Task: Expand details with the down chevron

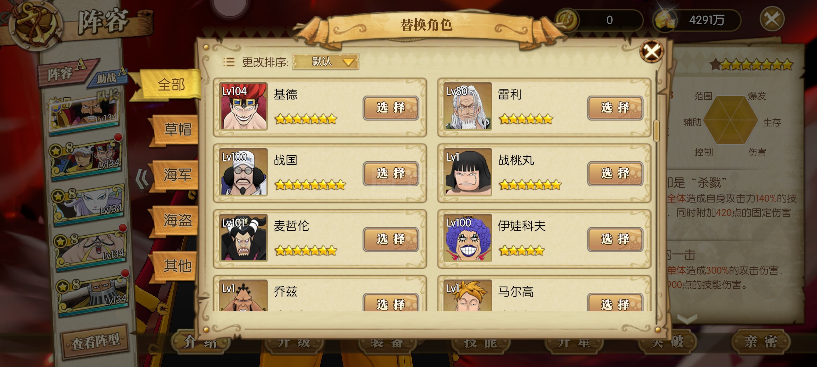Action: [687, 318]
